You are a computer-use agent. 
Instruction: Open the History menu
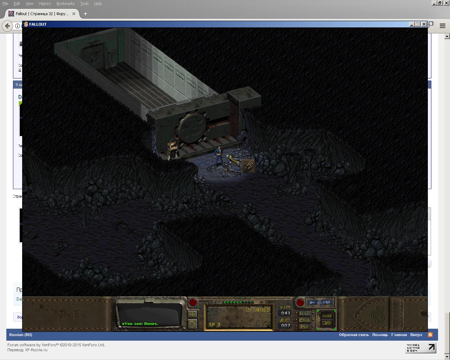click(x=45, y=4)
